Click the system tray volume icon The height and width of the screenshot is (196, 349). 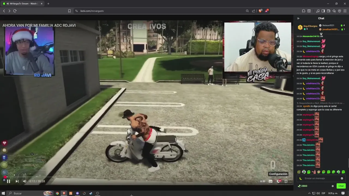tap(318, 193)
